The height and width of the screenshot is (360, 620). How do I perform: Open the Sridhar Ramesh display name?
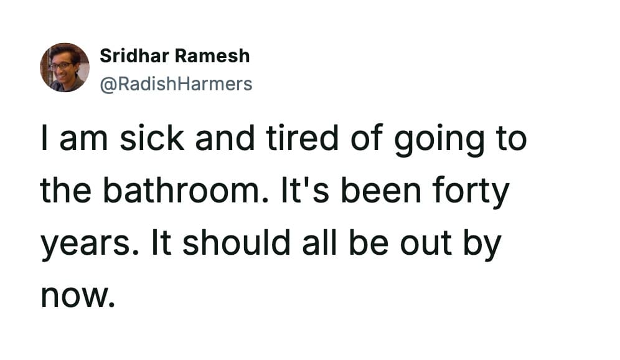tap(174, 56)
